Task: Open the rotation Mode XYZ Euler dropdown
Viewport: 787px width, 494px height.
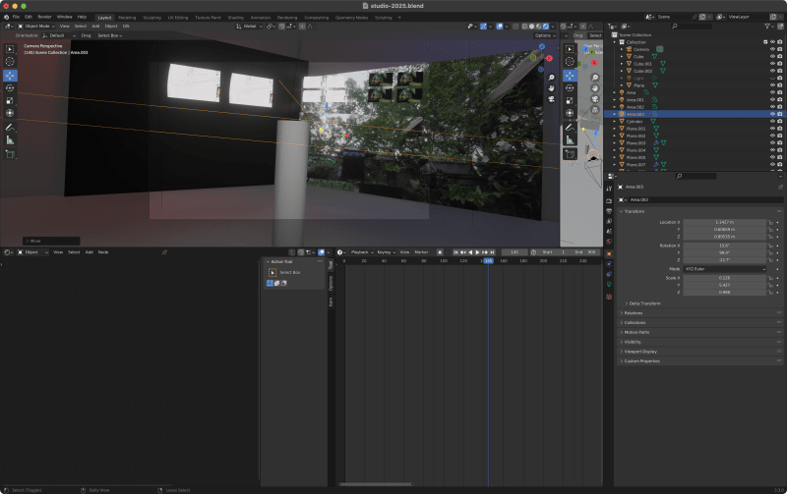Action: [x=724, y=268]
